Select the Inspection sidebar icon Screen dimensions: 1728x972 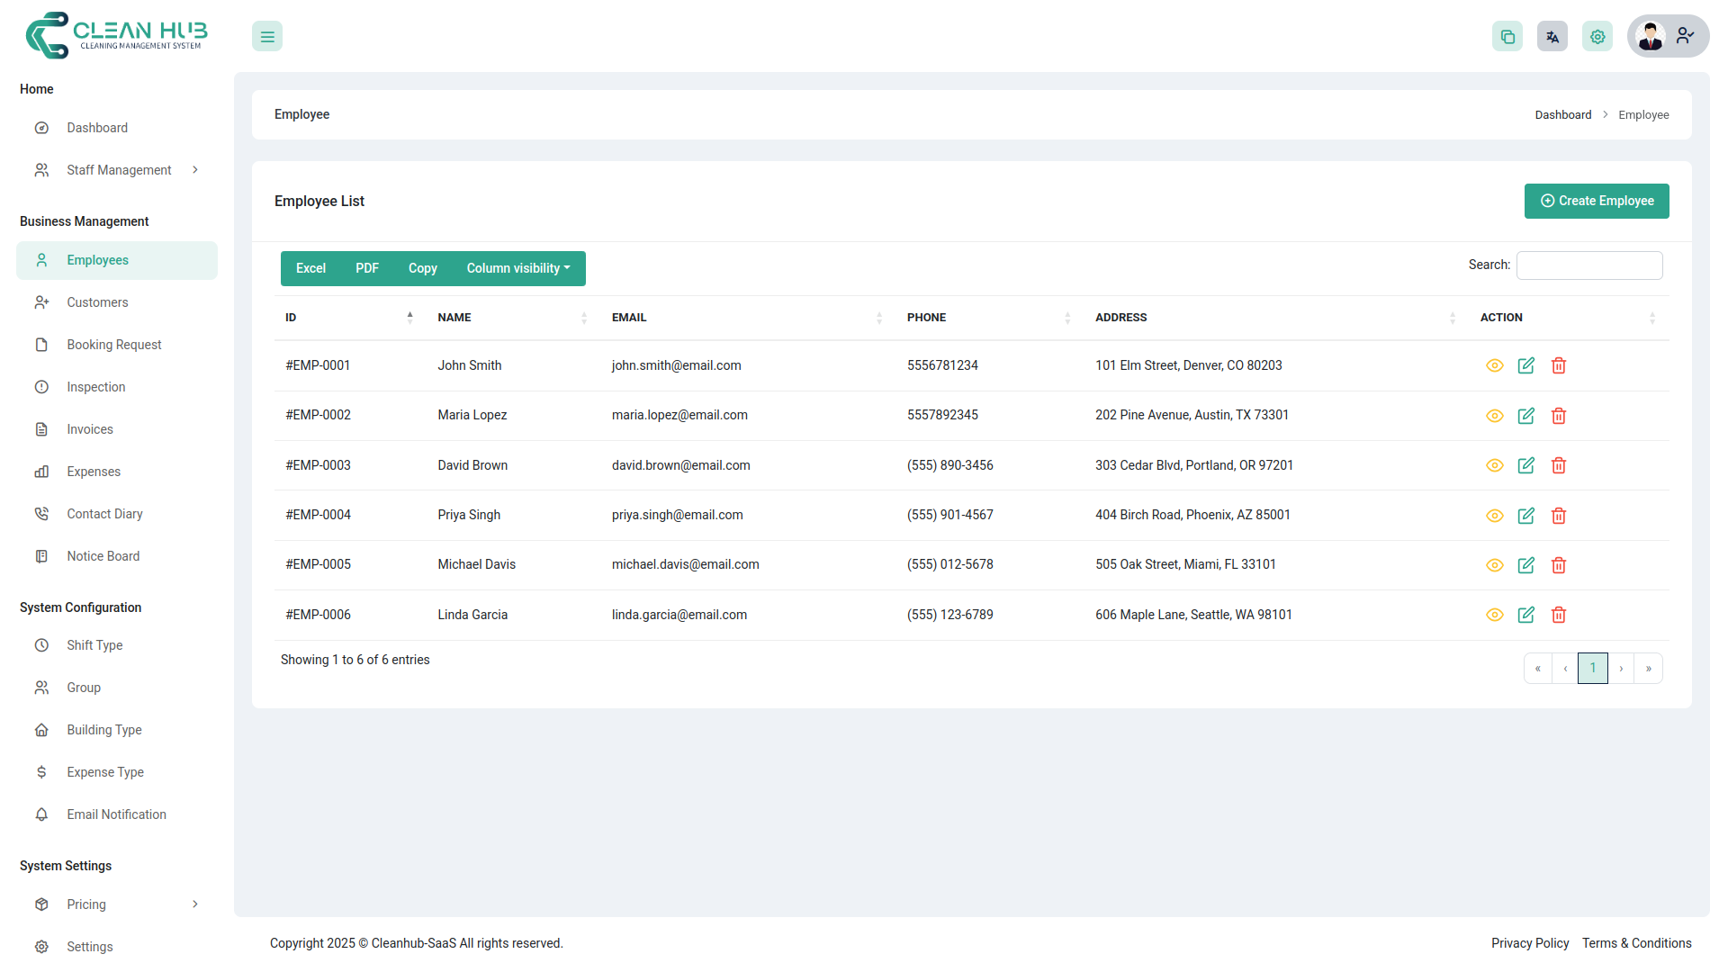[x=41, y=387]
